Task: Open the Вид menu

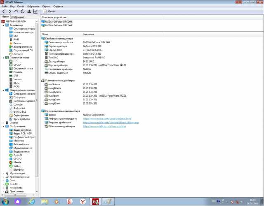Action: click(12, 7)
